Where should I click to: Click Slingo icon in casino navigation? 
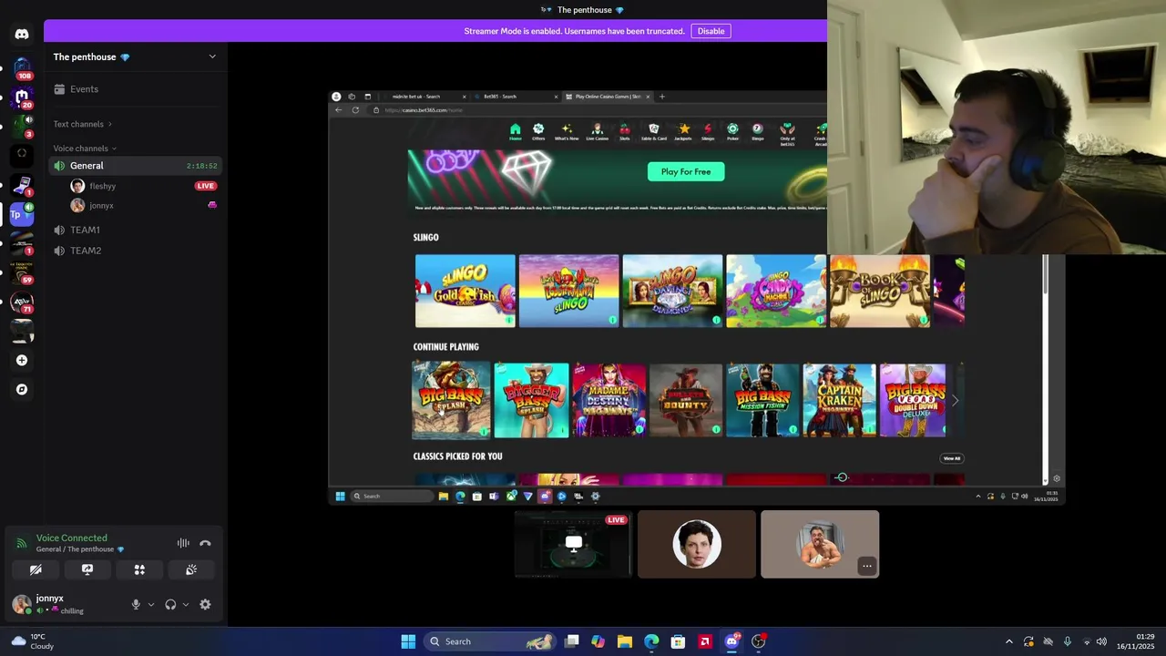[708, 132]
